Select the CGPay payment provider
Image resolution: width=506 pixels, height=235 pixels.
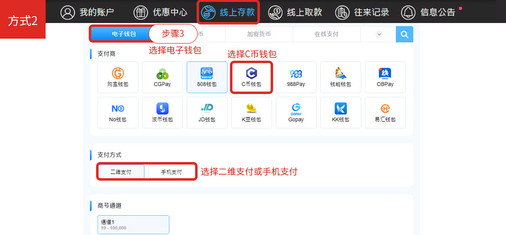click(162, 77)
